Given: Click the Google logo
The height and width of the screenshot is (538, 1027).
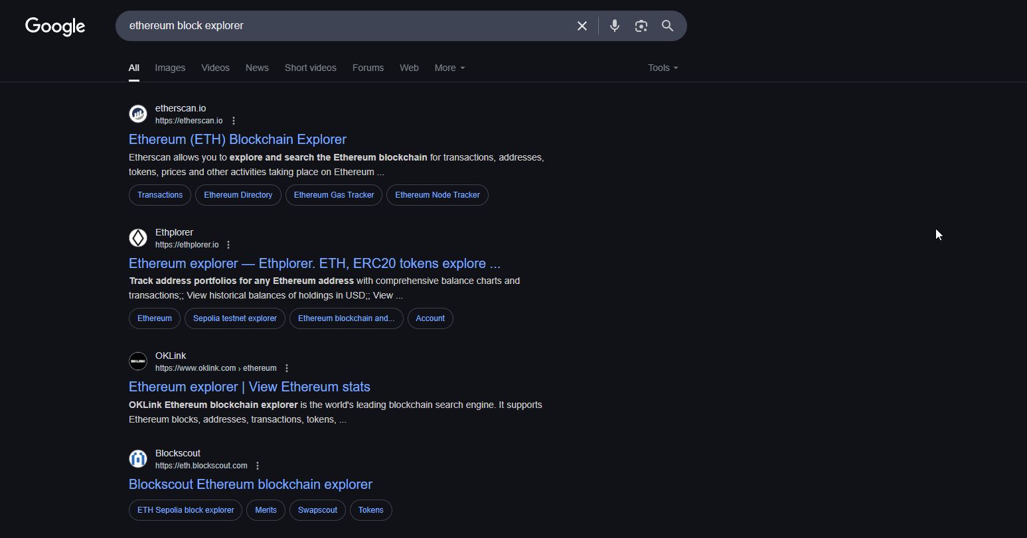Looking at the screenshot, I should [x=55, y=27].
